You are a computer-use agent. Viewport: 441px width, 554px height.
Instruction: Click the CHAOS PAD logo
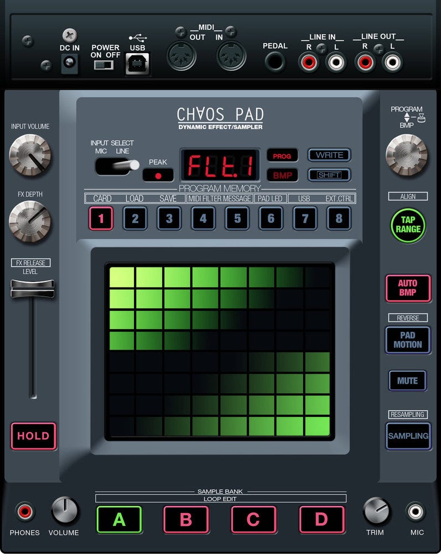[x=220, y=114]
